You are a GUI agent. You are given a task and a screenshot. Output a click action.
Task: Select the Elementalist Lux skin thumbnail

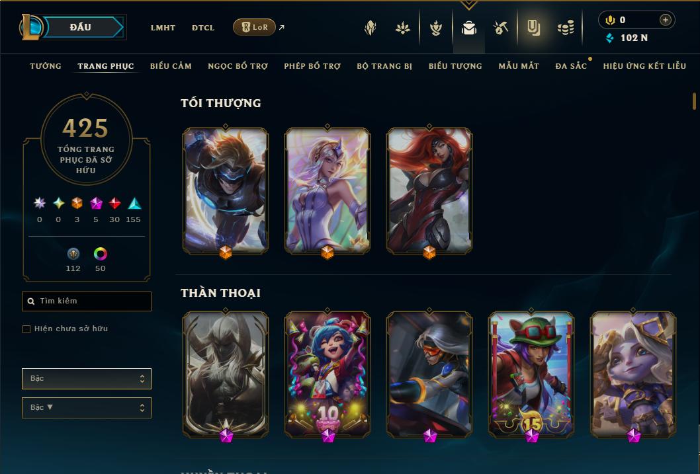tap(328, 191)
